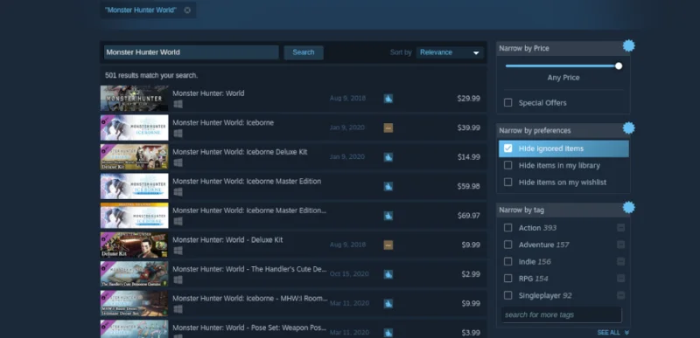The image size is (700, 338).
Task: Remove the "Monster Hunter World" search tag
Action: tap(187, 10)
